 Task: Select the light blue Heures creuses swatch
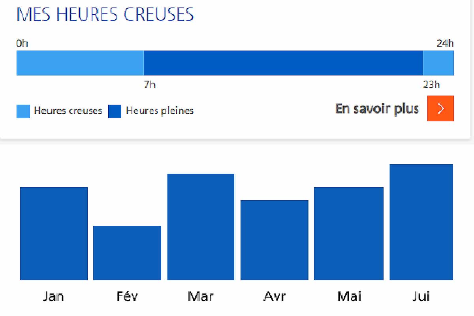(x=23, y=111)
